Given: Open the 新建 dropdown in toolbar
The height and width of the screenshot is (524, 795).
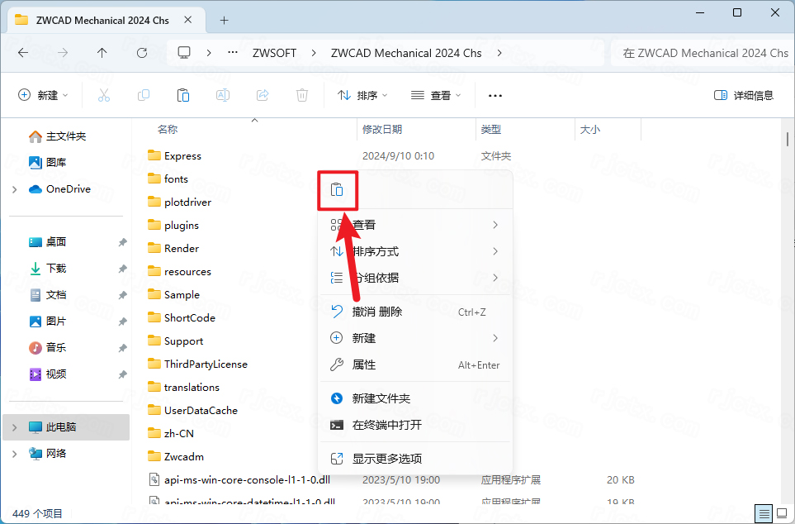Looking at the screenshot, I should pyautogui.click(x=44, y=96).
